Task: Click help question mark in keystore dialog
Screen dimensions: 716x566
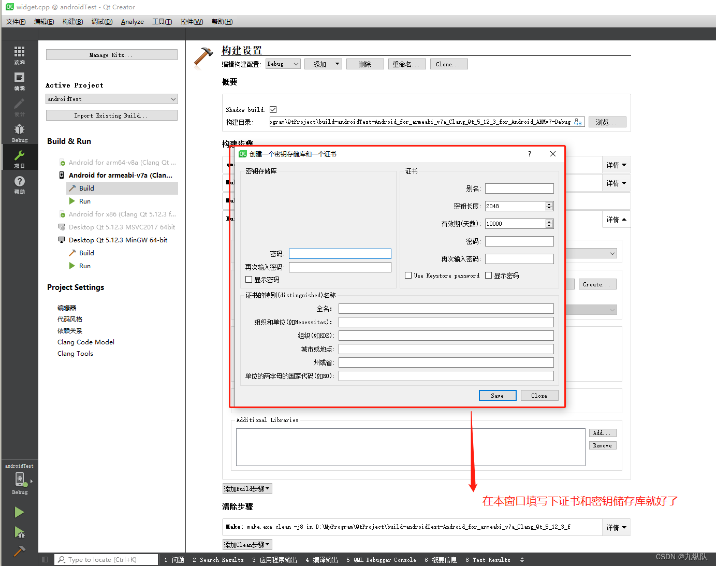Action: pyautogui.click(x=529, y=154)
